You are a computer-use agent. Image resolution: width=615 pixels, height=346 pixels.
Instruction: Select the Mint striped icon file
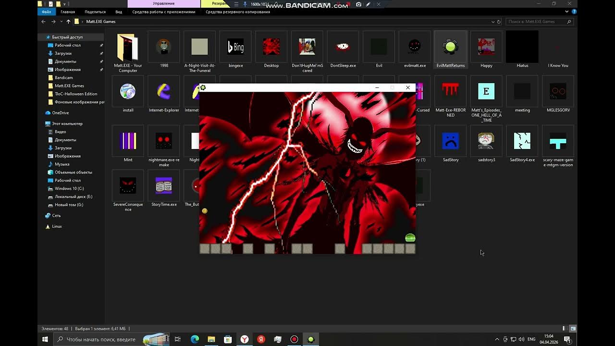point(128,141)
